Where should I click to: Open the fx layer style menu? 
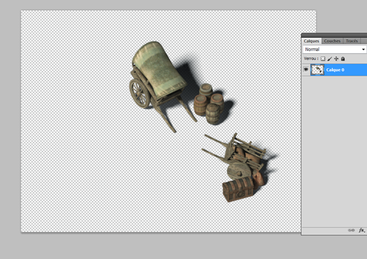pyautogui.click(x=362, y=230)
